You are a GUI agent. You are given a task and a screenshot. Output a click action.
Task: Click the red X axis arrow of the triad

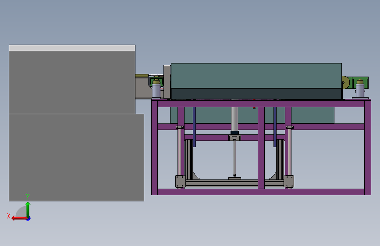(x=19, y=218)
